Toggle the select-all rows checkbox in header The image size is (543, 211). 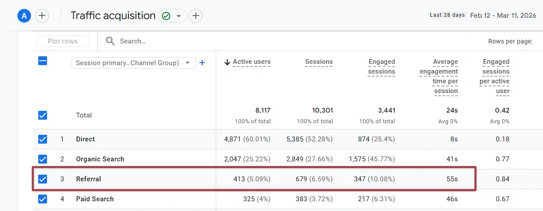[x=43, y=62]
